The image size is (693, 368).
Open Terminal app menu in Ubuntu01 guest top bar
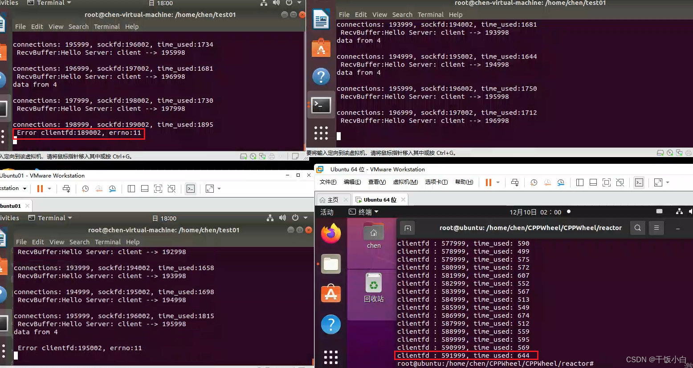pyautogui.click(x=50, y=218)
